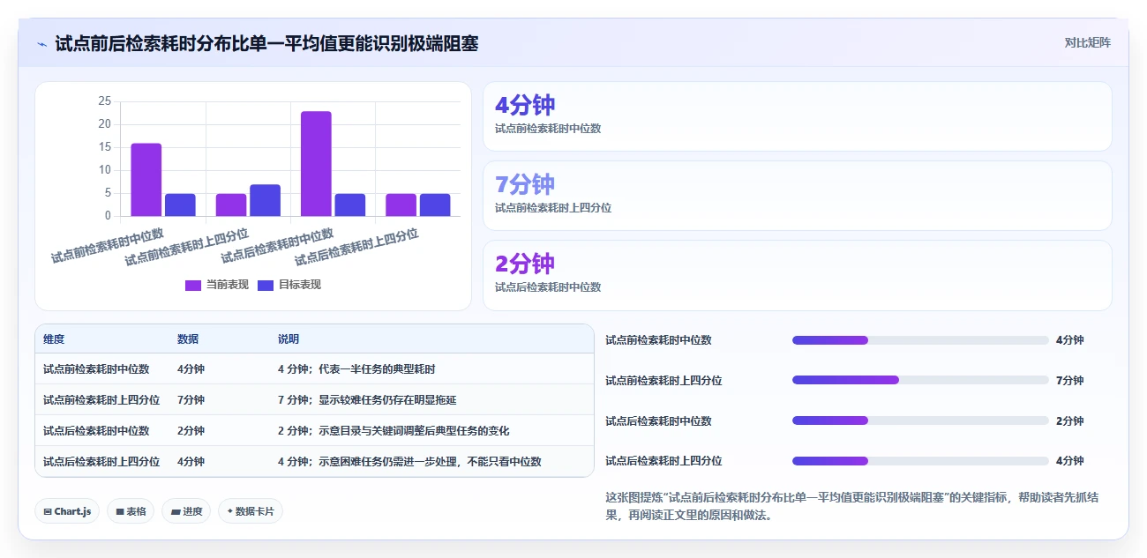Click the 说明 table column header
Viewport: 1147px width, 558px height.
point(289,339)
